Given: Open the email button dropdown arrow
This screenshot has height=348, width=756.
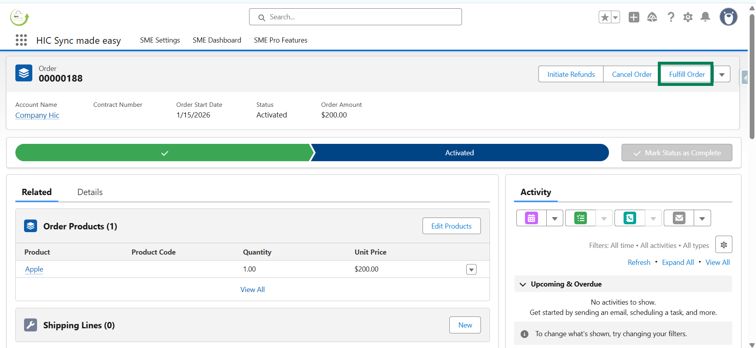Looking at the screenshot, I should coord(702,218).
